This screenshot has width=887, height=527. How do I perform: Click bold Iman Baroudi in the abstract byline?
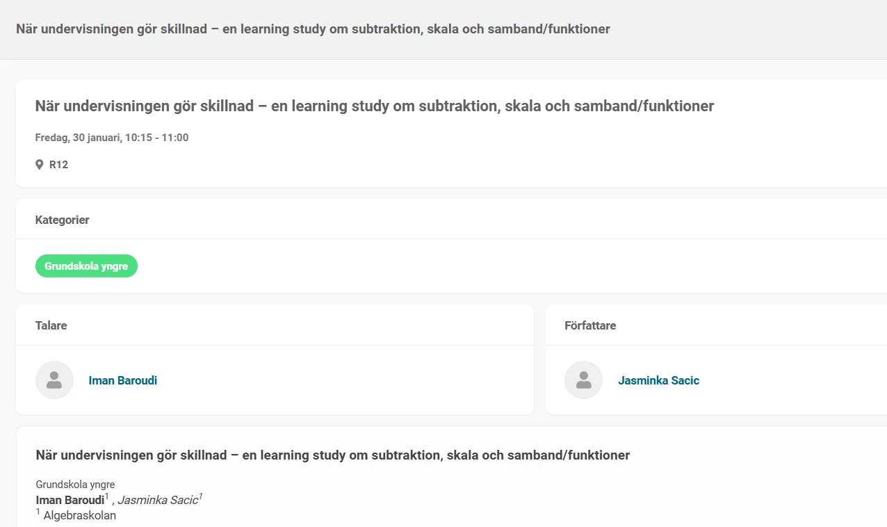70,501
